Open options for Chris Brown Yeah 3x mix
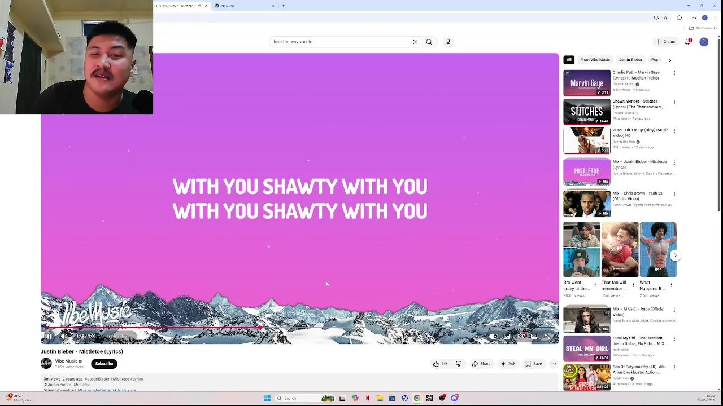Image resolution: width=723 pixels, height=406 pixels. [674, 194]
